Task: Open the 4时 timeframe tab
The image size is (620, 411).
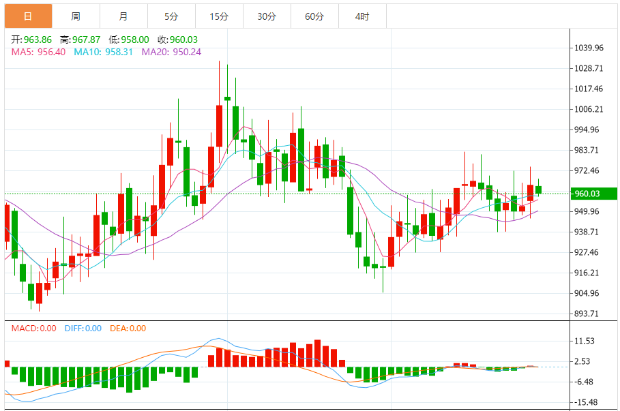Action: coord(363,16)
